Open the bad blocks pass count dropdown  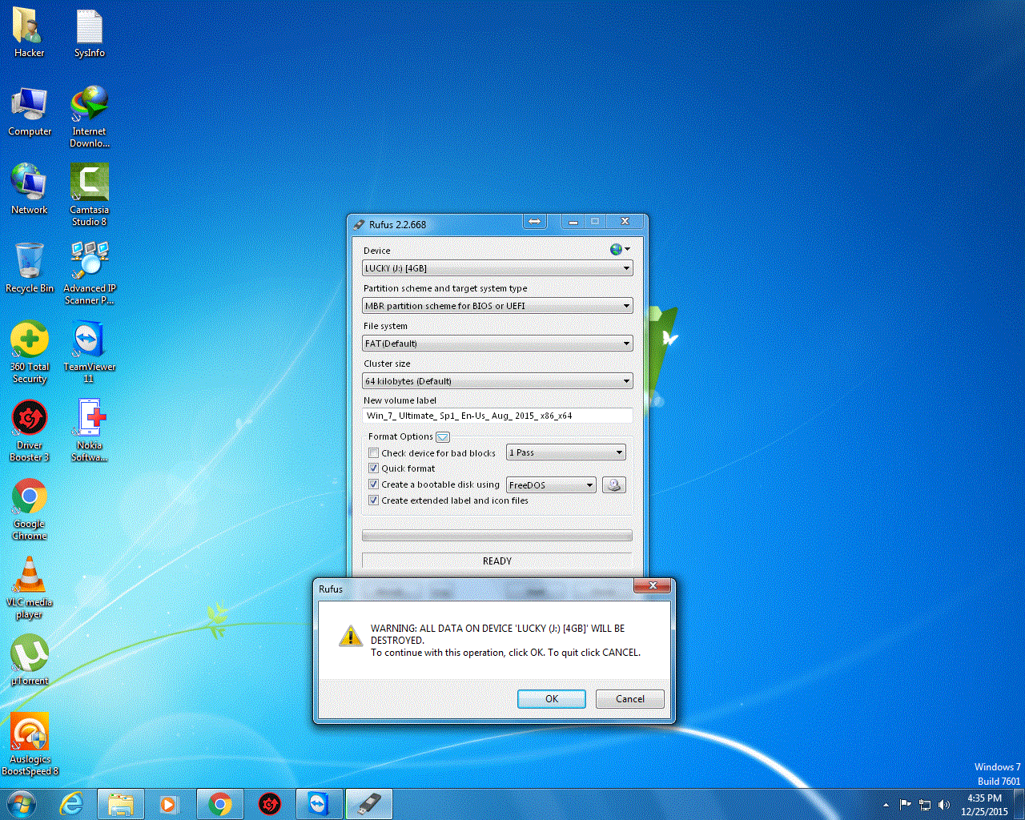coord(566,452)
